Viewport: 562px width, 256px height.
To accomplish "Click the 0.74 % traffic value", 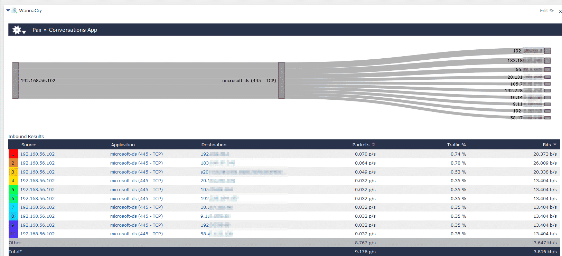I will tap(458, 154).
